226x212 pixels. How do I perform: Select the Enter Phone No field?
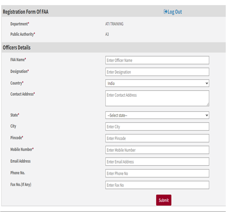(157, 173)
